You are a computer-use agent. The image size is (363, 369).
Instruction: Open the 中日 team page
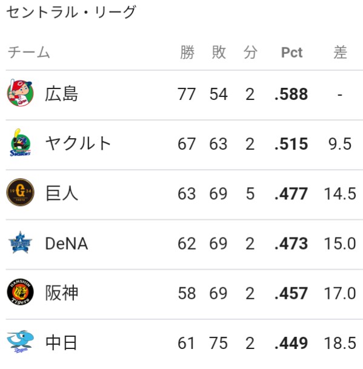click(x=61, y=343)
